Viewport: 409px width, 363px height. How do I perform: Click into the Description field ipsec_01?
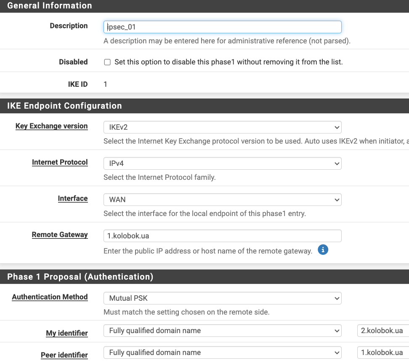pos(223,27)
